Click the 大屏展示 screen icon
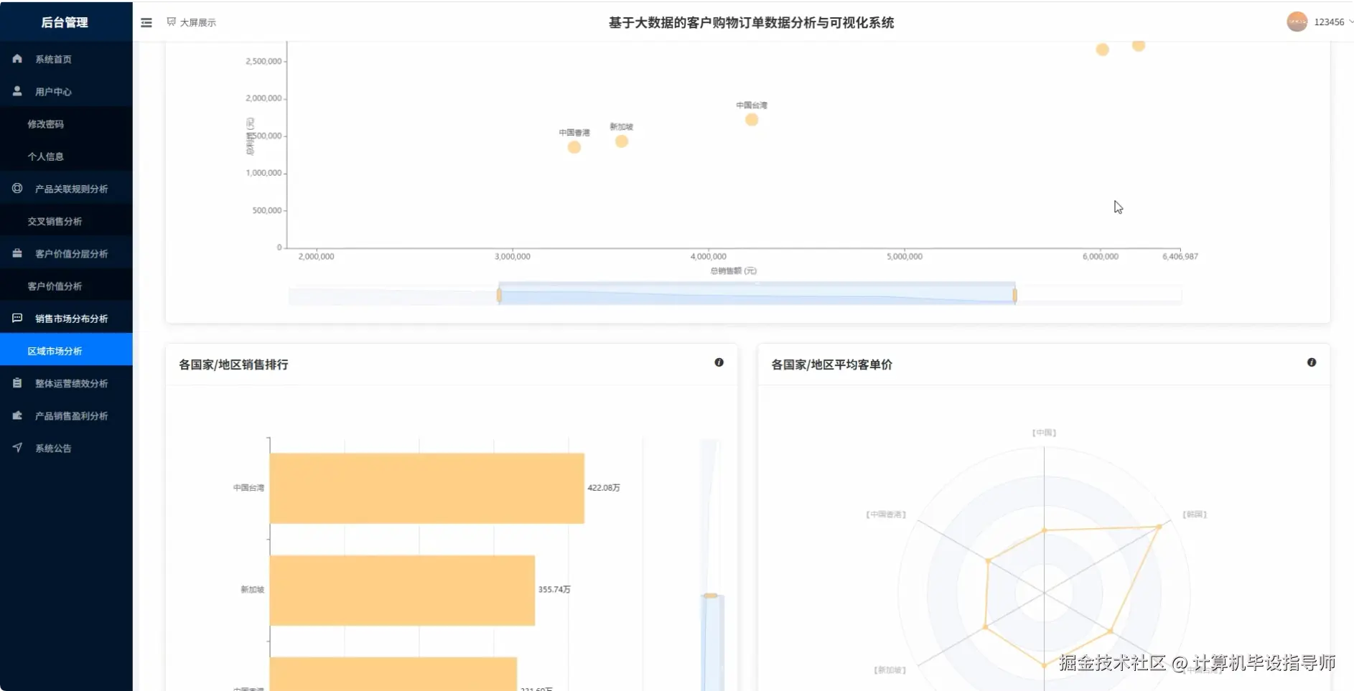 pyautogui.click(x=172, y=22)
